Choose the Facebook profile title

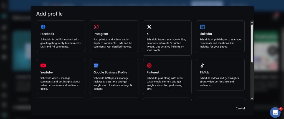coord(47,34)
